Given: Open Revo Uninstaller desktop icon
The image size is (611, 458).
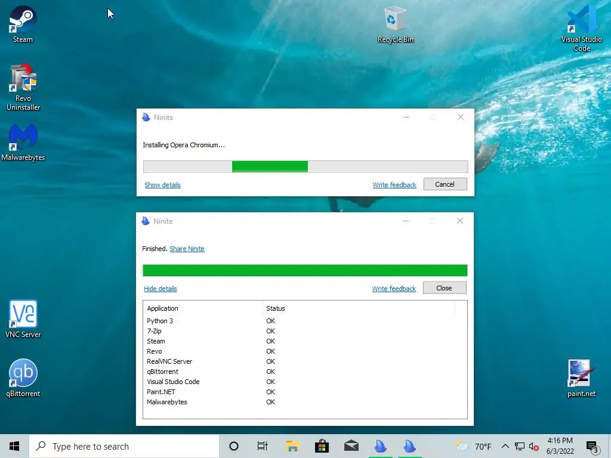Looking at the screenshot, I should coord(23,87).
